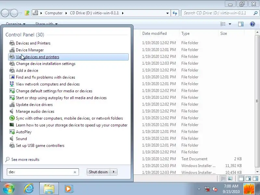Open the taskbar clock and date
Screen dimensions: 260x195
point(231,189)
